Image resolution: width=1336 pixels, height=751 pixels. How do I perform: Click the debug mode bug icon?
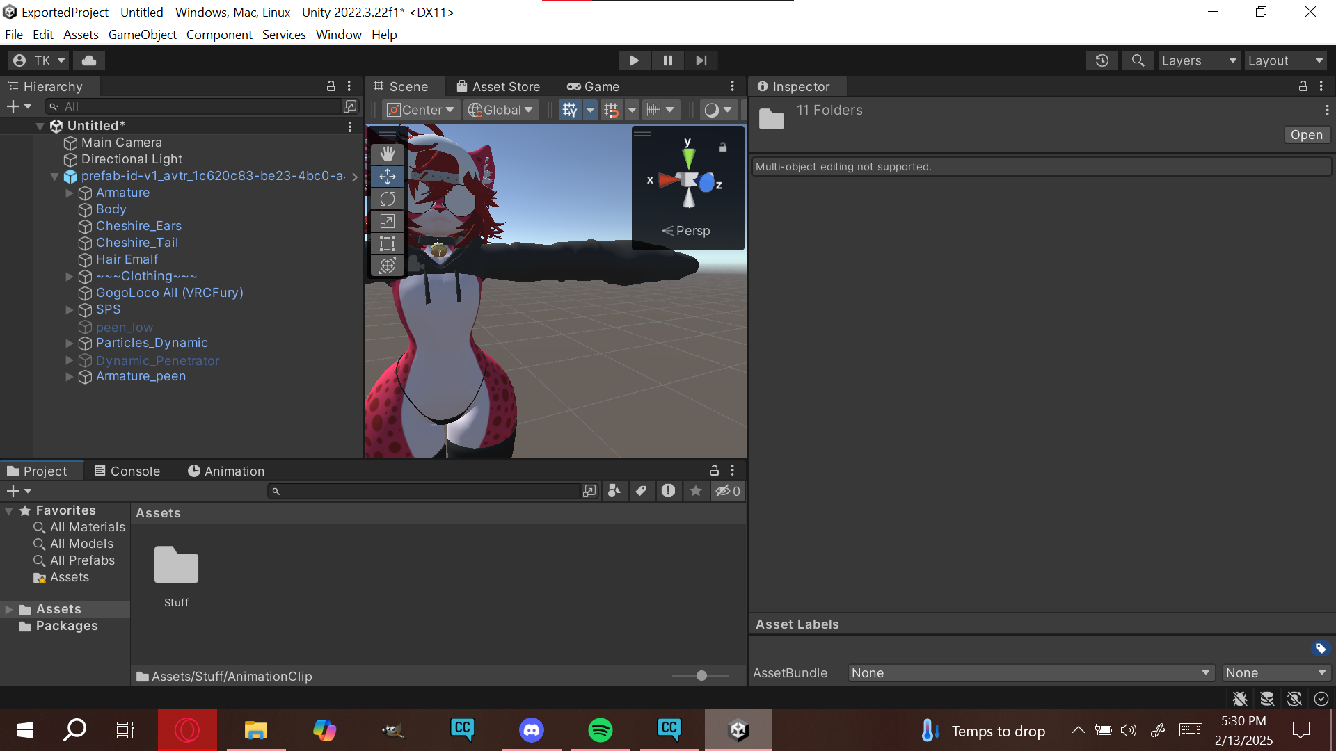coord(1240,699)
